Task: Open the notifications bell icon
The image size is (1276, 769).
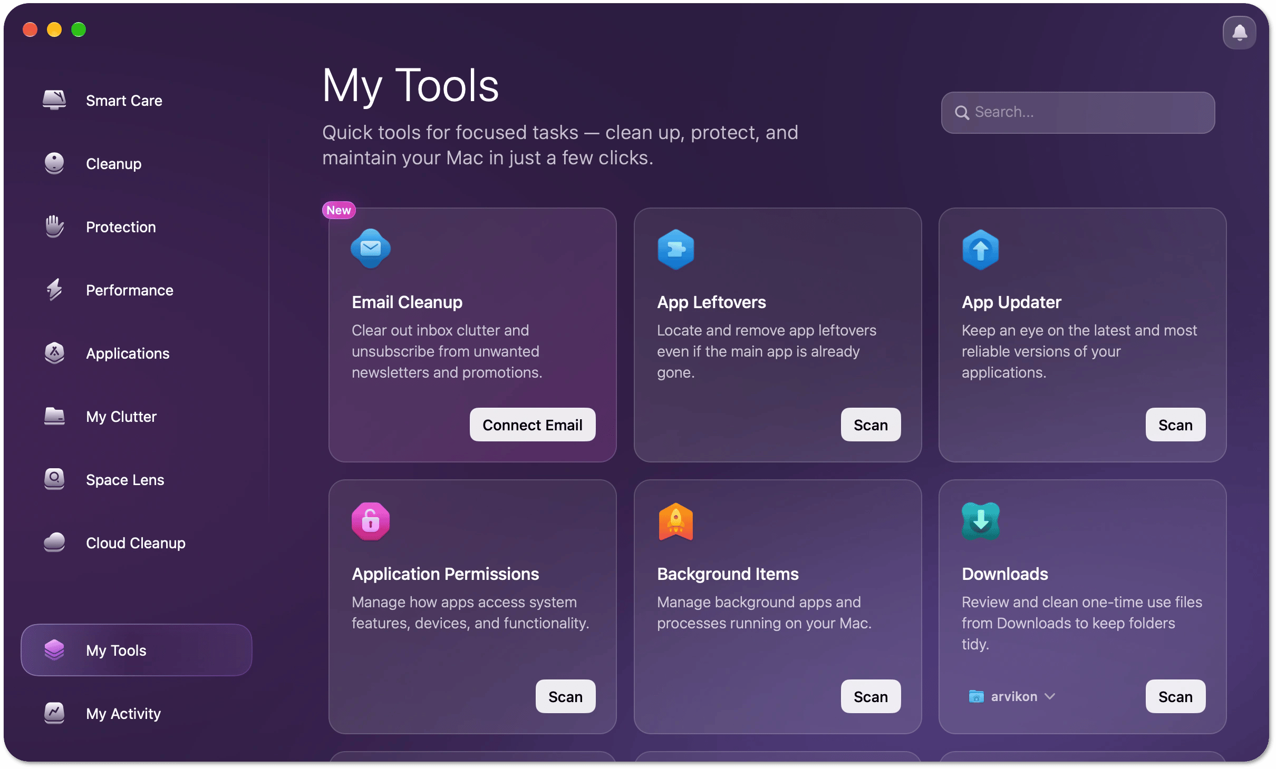Action: pos(1239,33)
